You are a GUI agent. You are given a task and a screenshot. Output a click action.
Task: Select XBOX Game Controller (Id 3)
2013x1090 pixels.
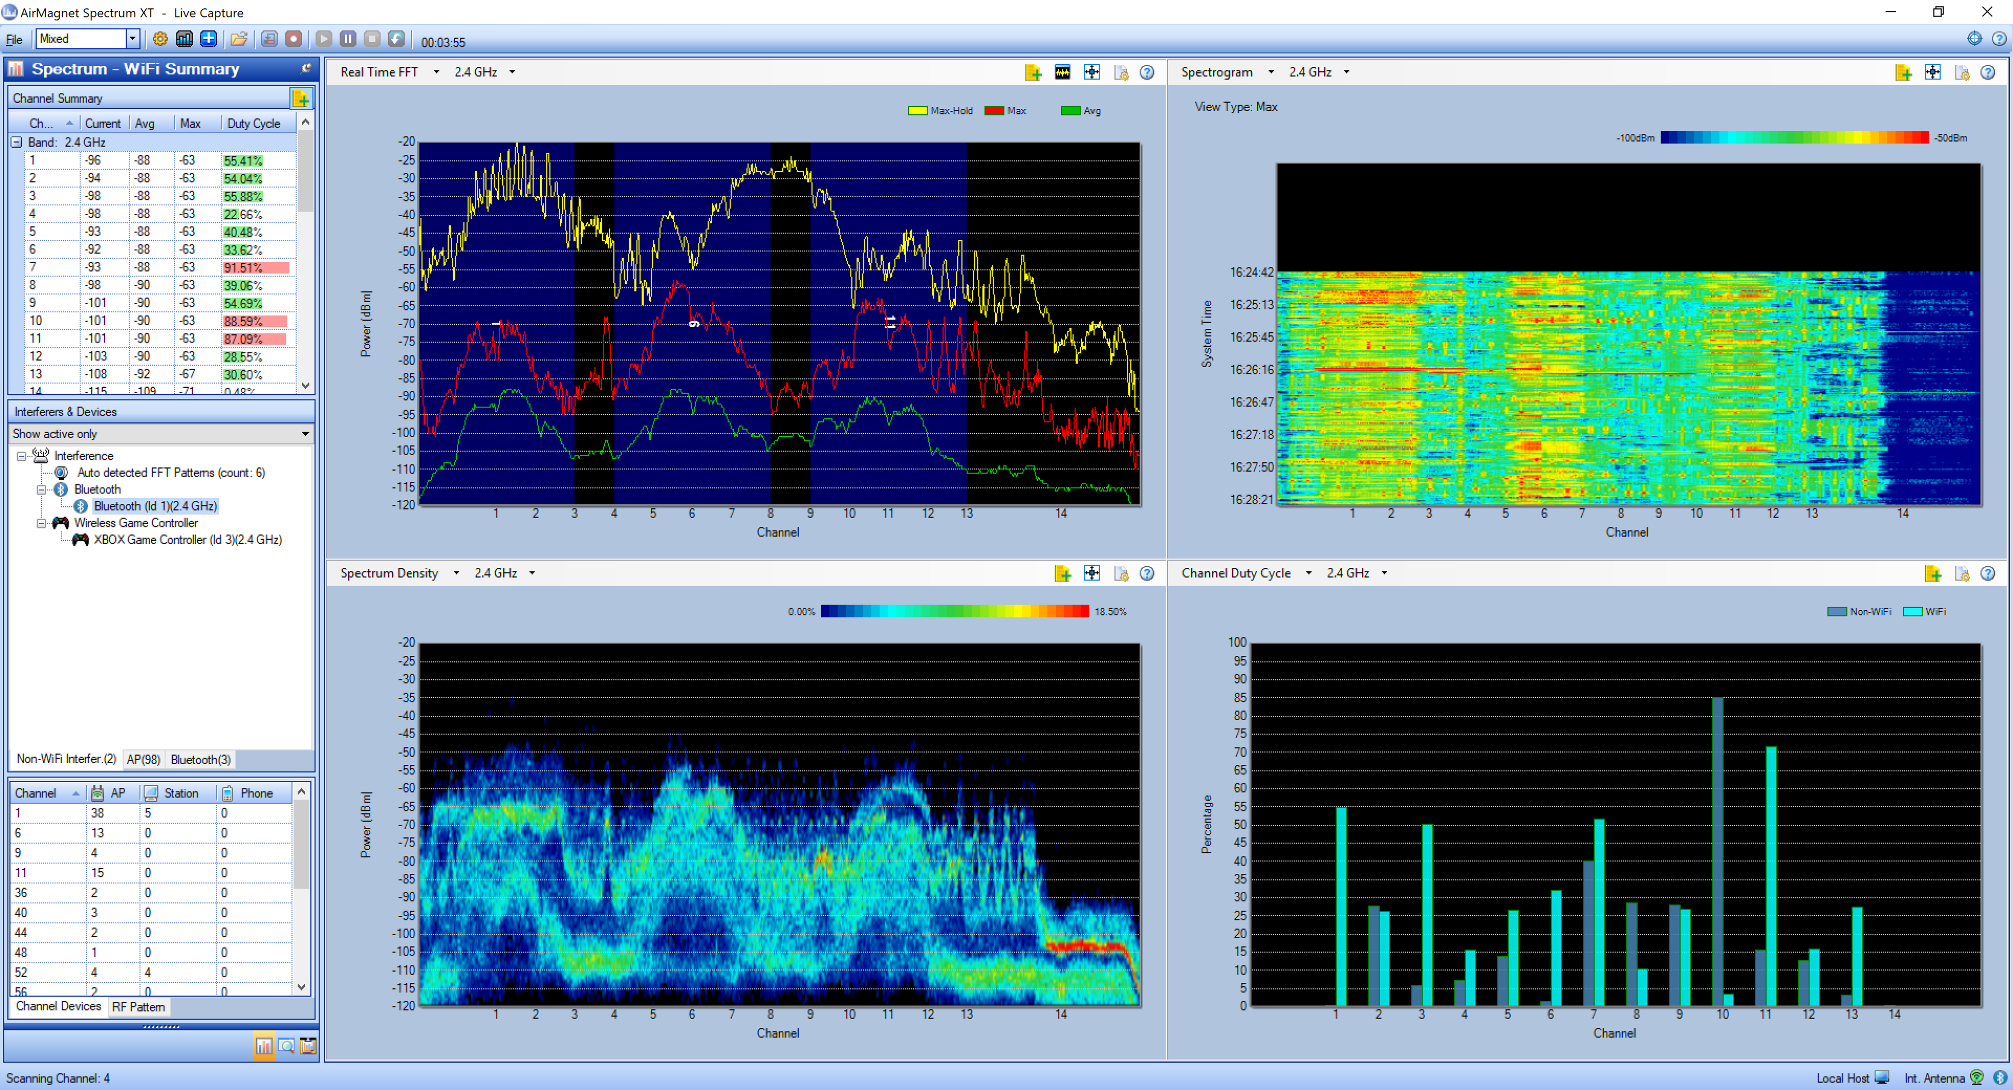pos(185,540)
